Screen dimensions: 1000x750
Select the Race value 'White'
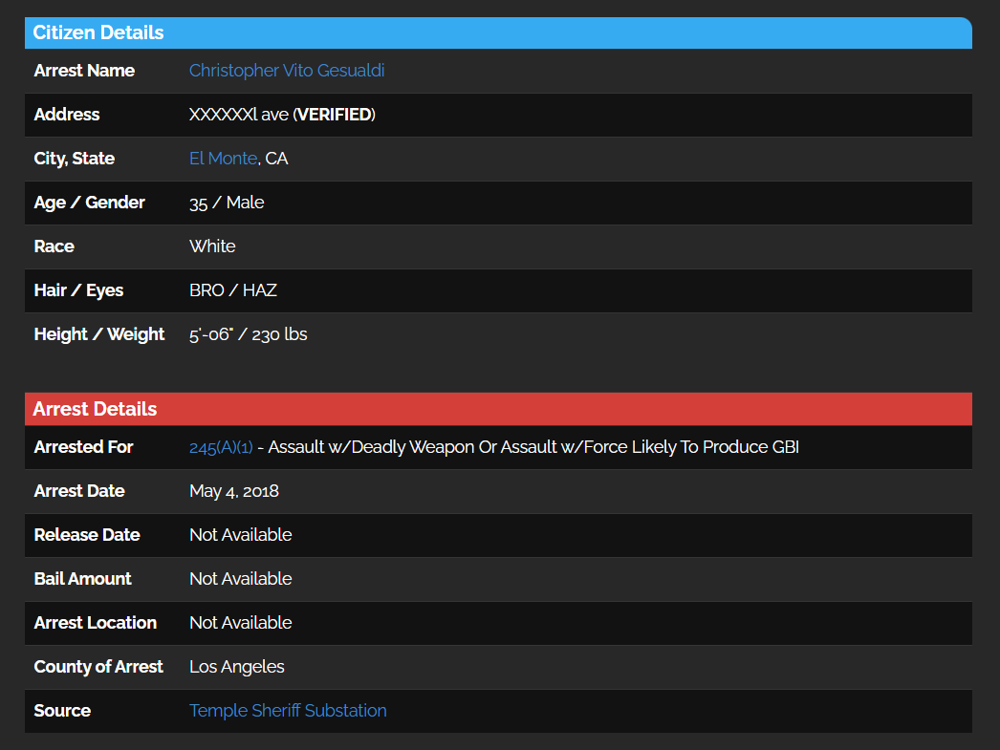(212, 246)
